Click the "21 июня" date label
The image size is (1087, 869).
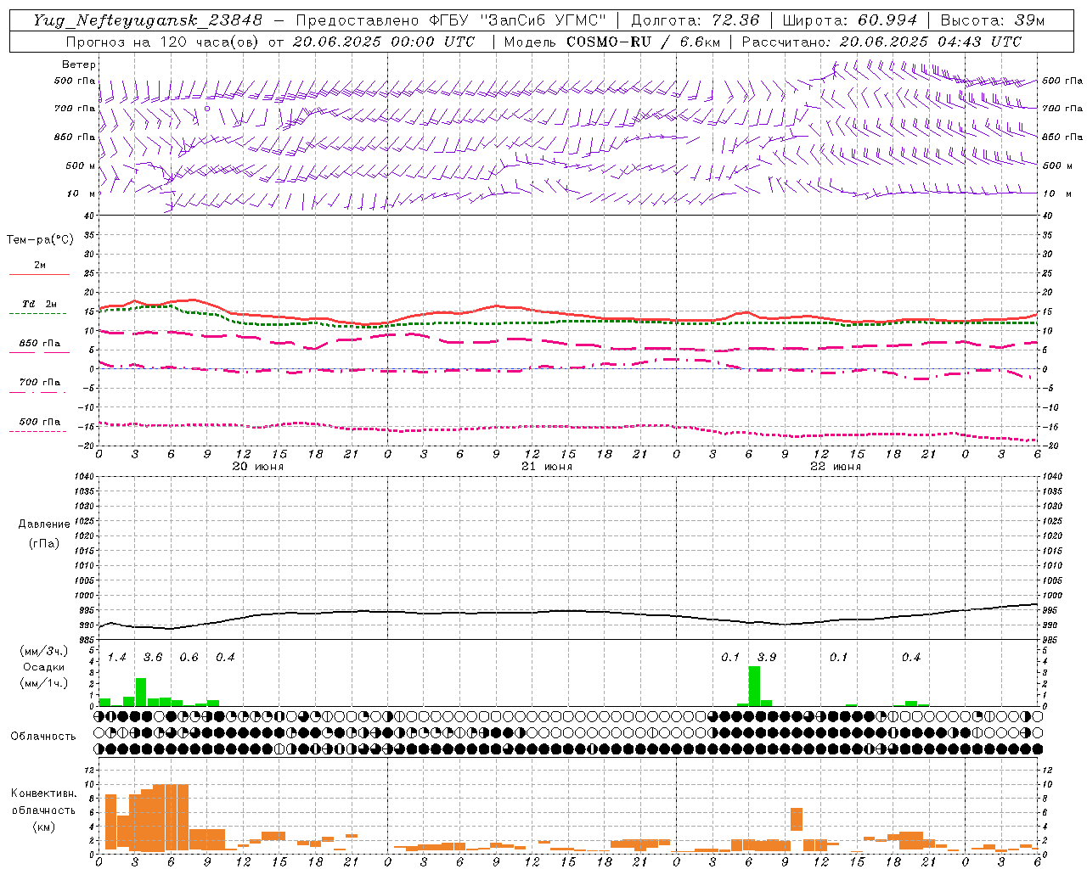(547, 467)
